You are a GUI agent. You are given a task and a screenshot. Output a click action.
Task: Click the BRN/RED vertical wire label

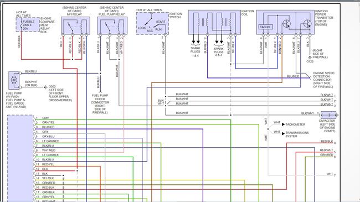click(280, 48)
